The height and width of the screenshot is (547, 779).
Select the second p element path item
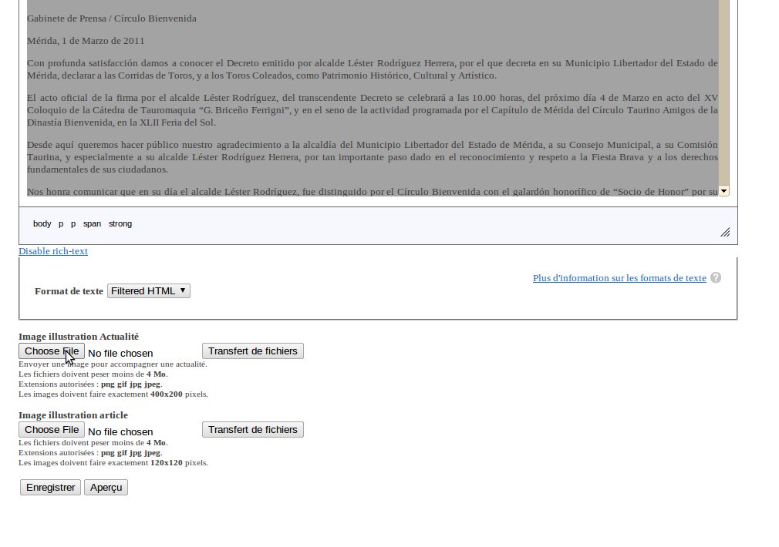[x=73, y=224]
